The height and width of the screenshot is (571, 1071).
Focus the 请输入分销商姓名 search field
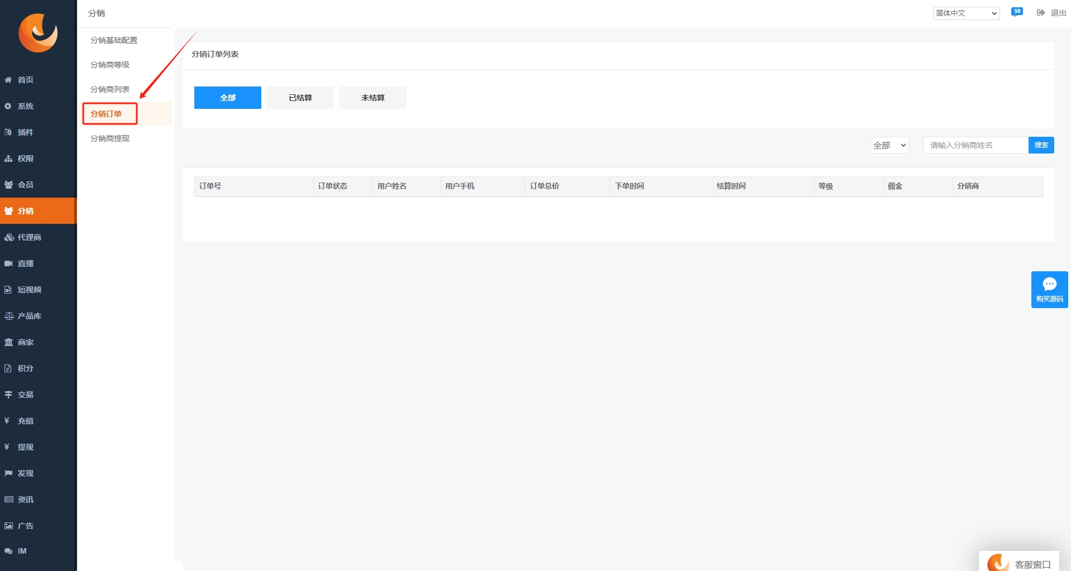click(976, 145)
